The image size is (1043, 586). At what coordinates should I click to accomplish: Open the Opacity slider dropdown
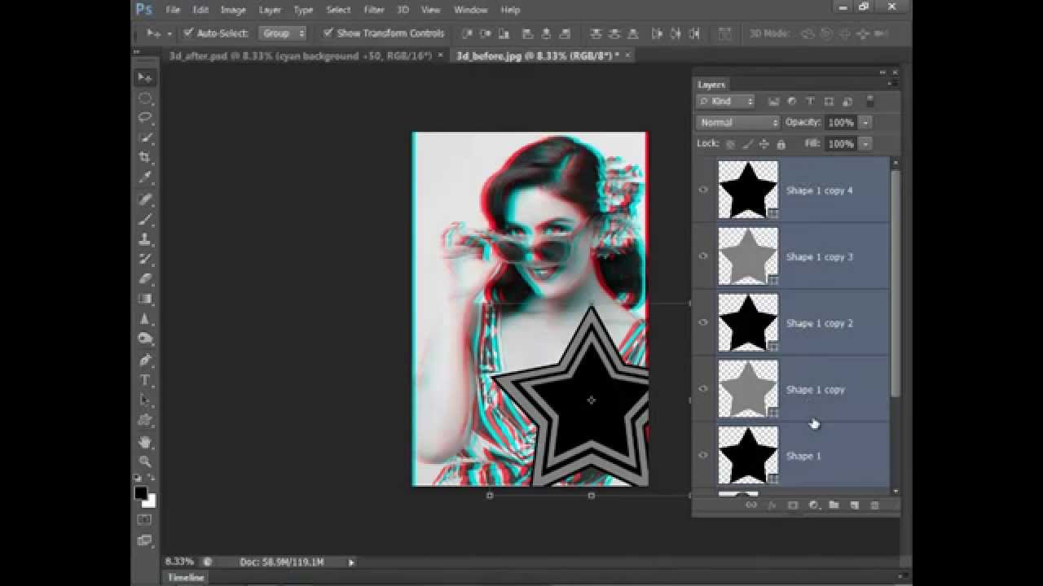coord(864,122)
